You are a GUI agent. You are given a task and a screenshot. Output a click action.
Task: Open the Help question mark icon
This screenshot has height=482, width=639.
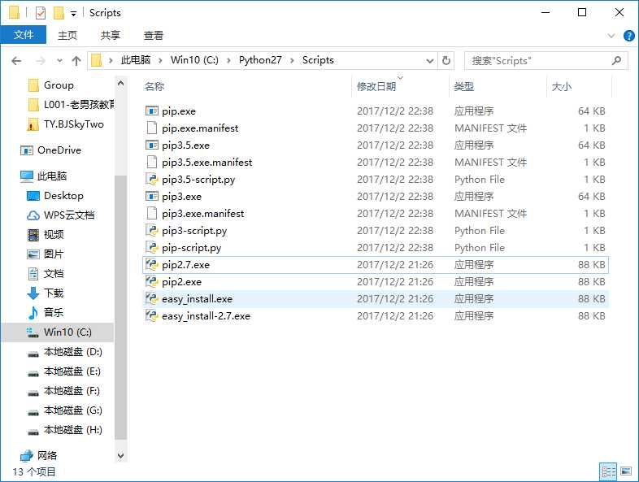coord(628,36)
